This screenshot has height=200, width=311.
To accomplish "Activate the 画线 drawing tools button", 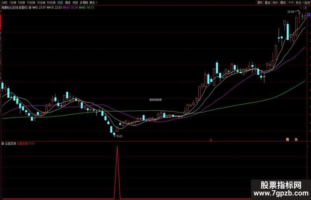I will point(283,2).
